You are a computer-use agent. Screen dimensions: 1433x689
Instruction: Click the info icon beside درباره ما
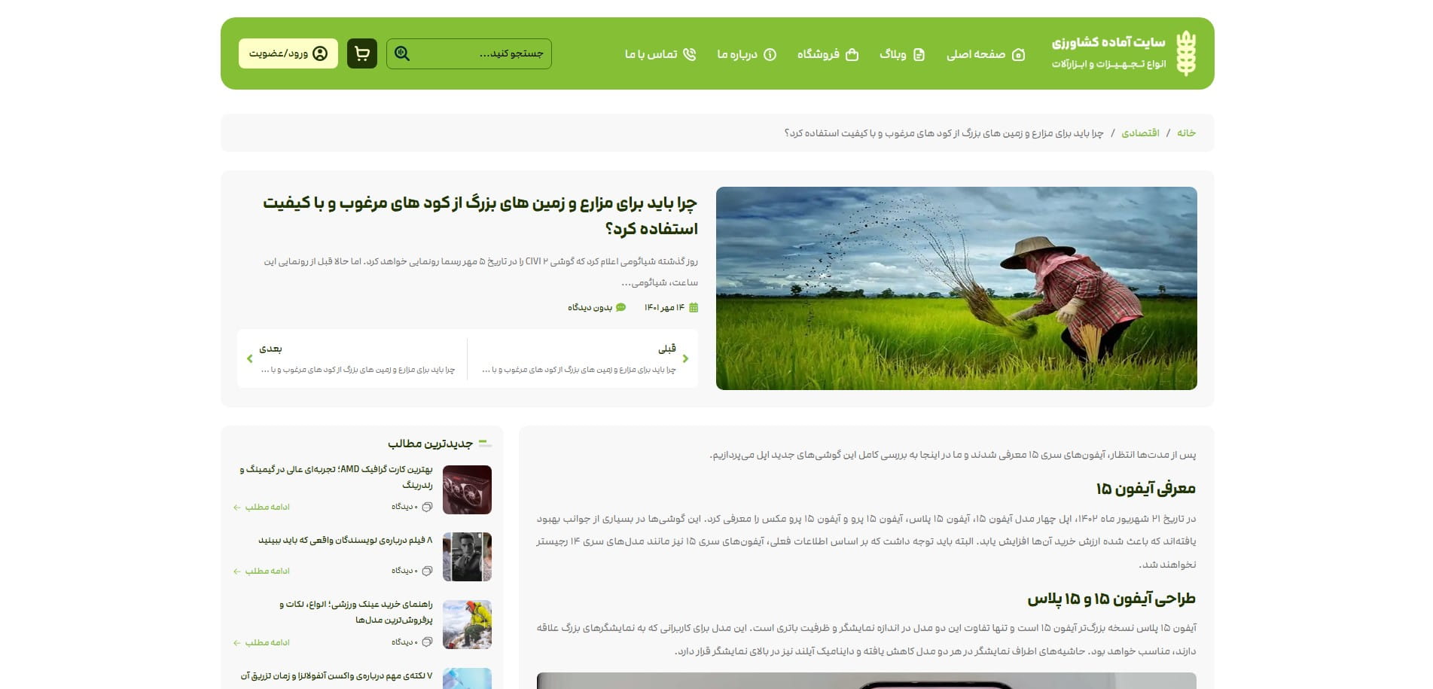770,54
